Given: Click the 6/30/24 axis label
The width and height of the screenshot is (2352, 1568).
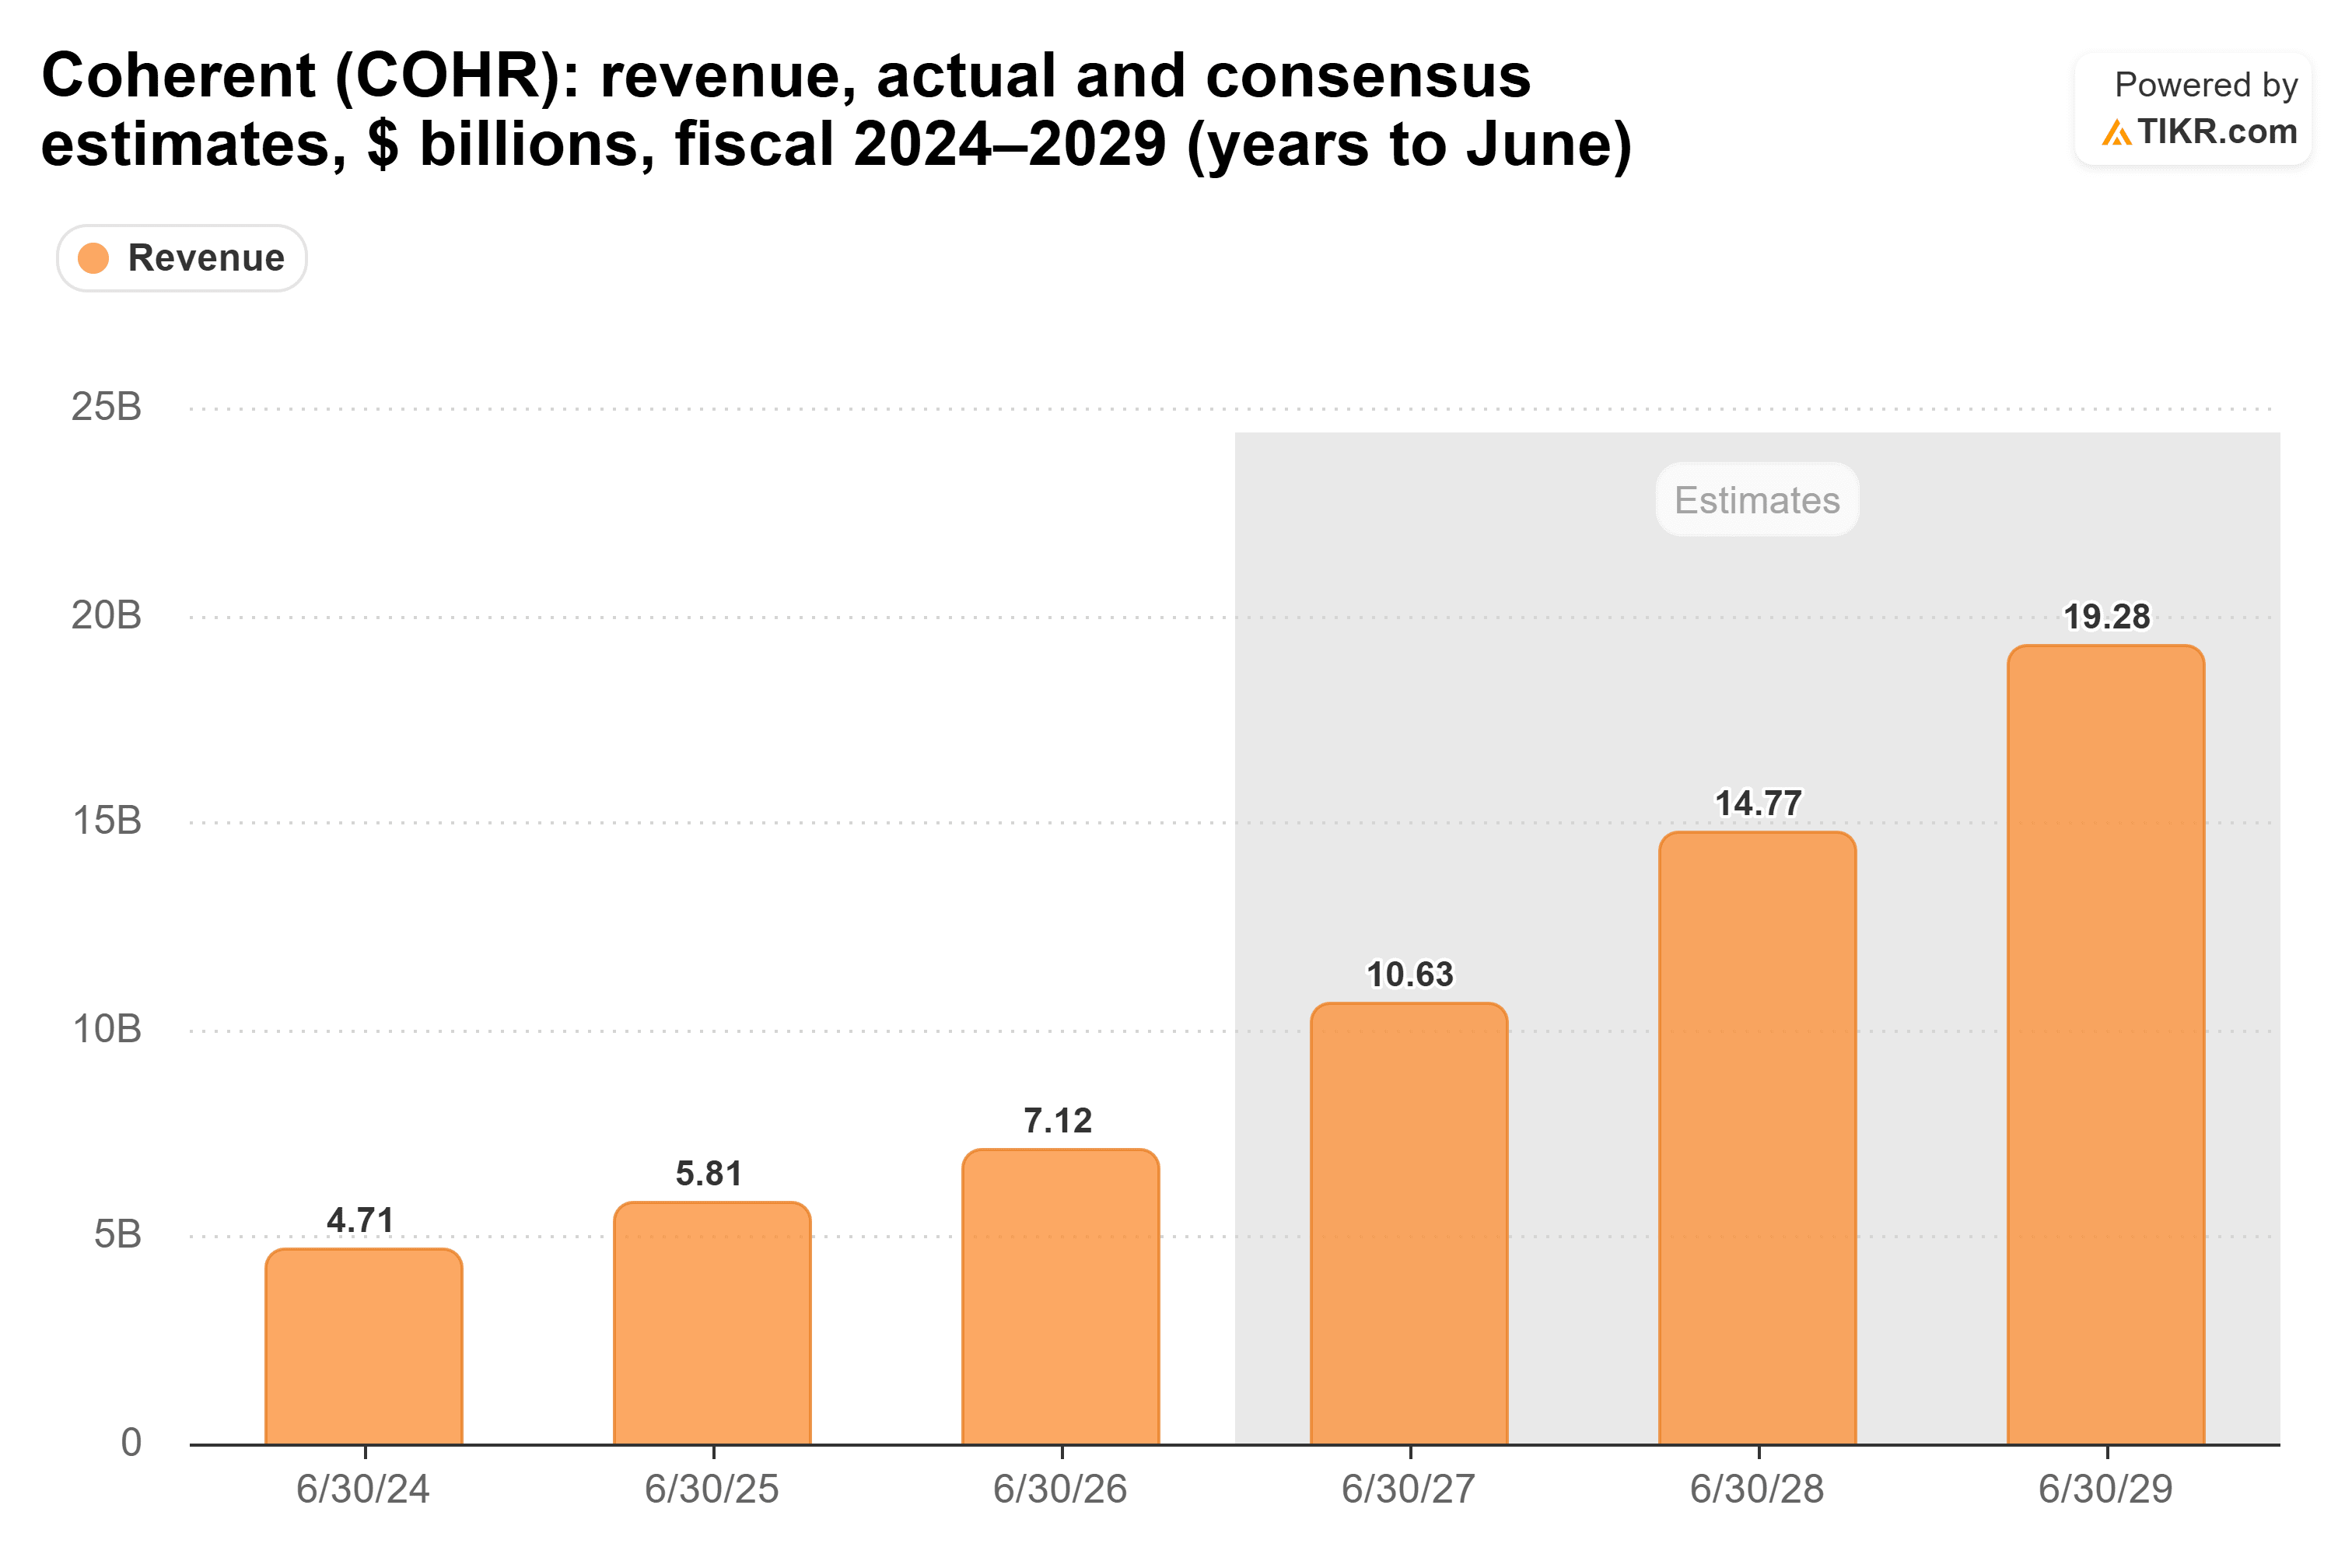Looking at the screenshot, I should pos(363,1489).
